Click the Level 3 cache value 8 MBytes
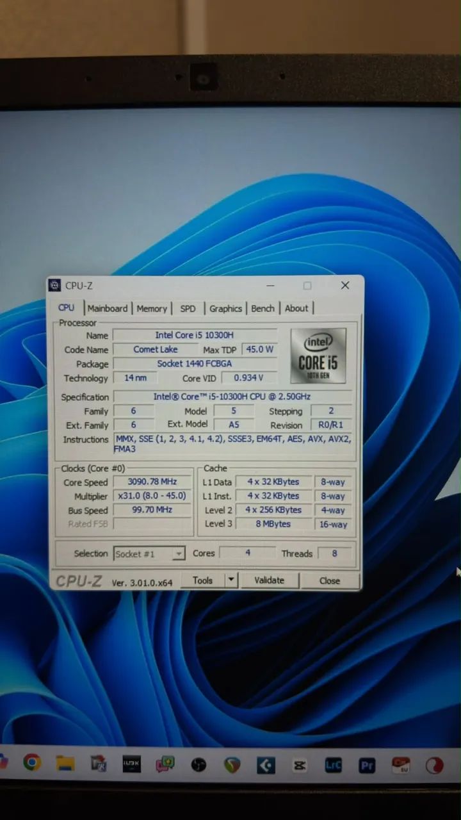Viewport: 461px width, 820px height. click(x=273, y=524)
